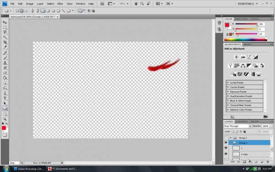Expand Hue/Saturation Presets list
The width and height of the screenshot is (275, 172).
228,96
